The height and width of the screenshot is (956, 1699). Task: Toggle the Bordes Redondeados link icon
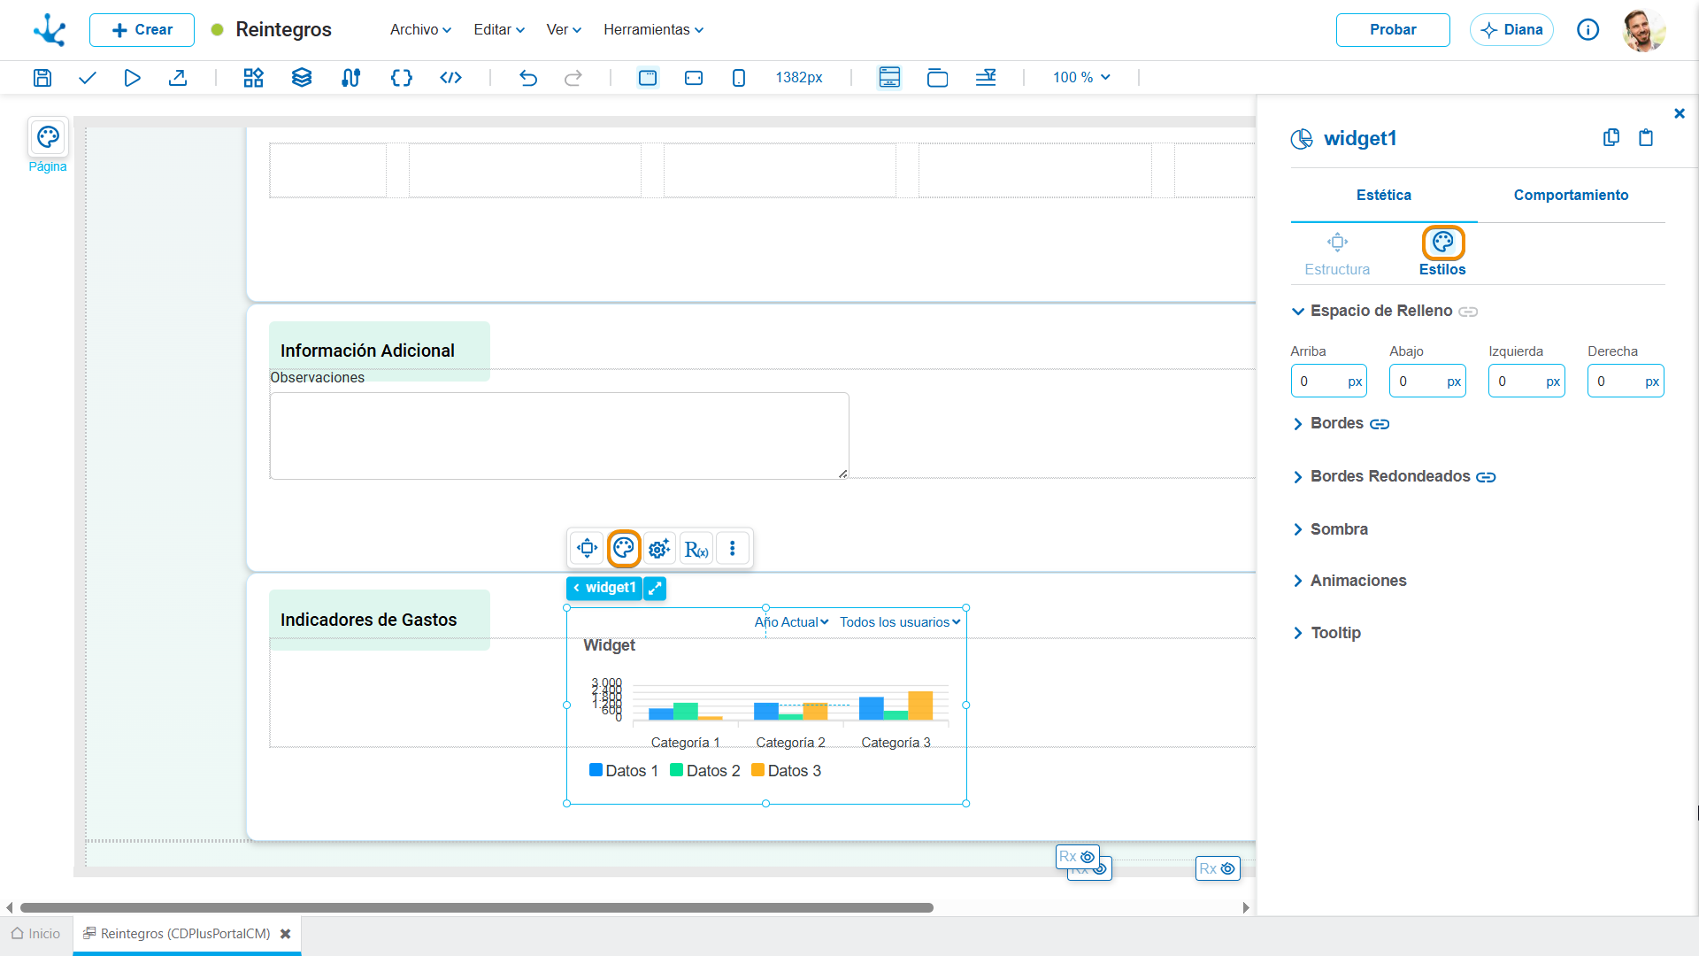tap(1486, 477)
